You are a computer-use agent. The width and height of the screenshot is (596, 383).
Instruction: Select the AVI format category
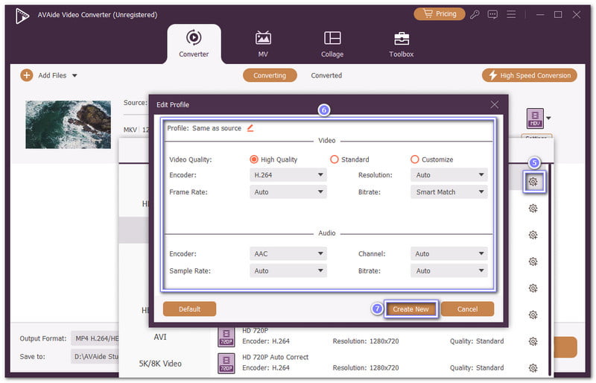[x=160, y=337]
